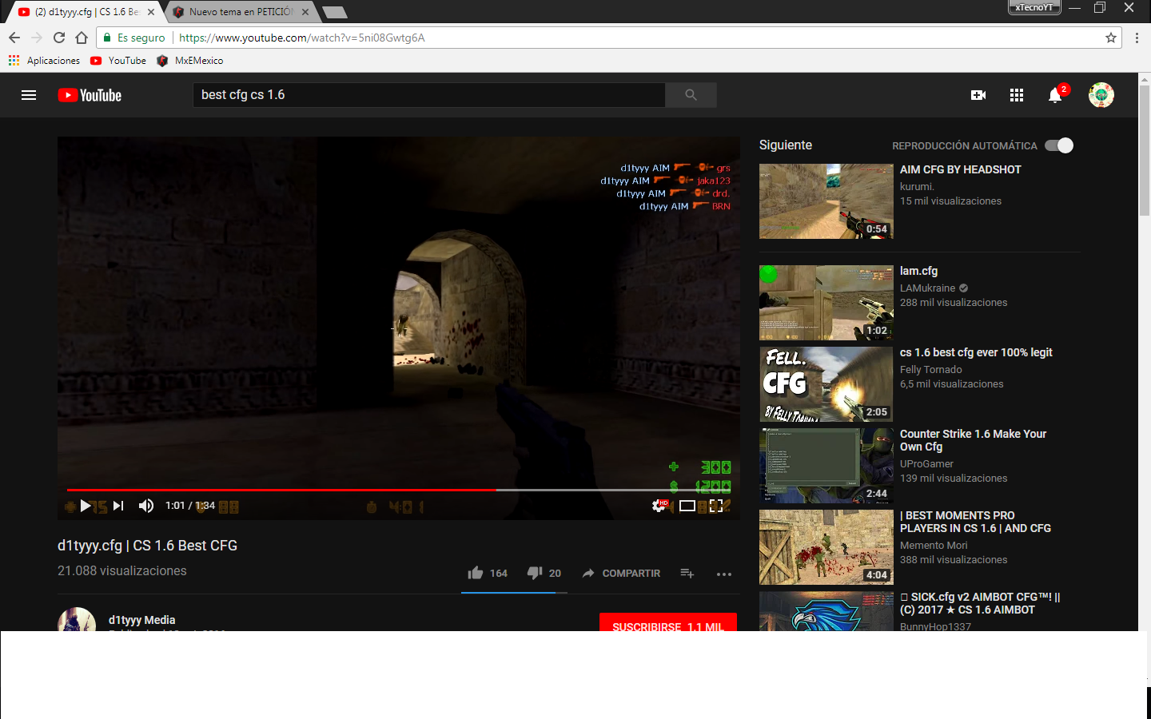Click xTecnoYT Chrome profile button
This screenshot has height=719, width=1151.
click(x=1034, y=7)
